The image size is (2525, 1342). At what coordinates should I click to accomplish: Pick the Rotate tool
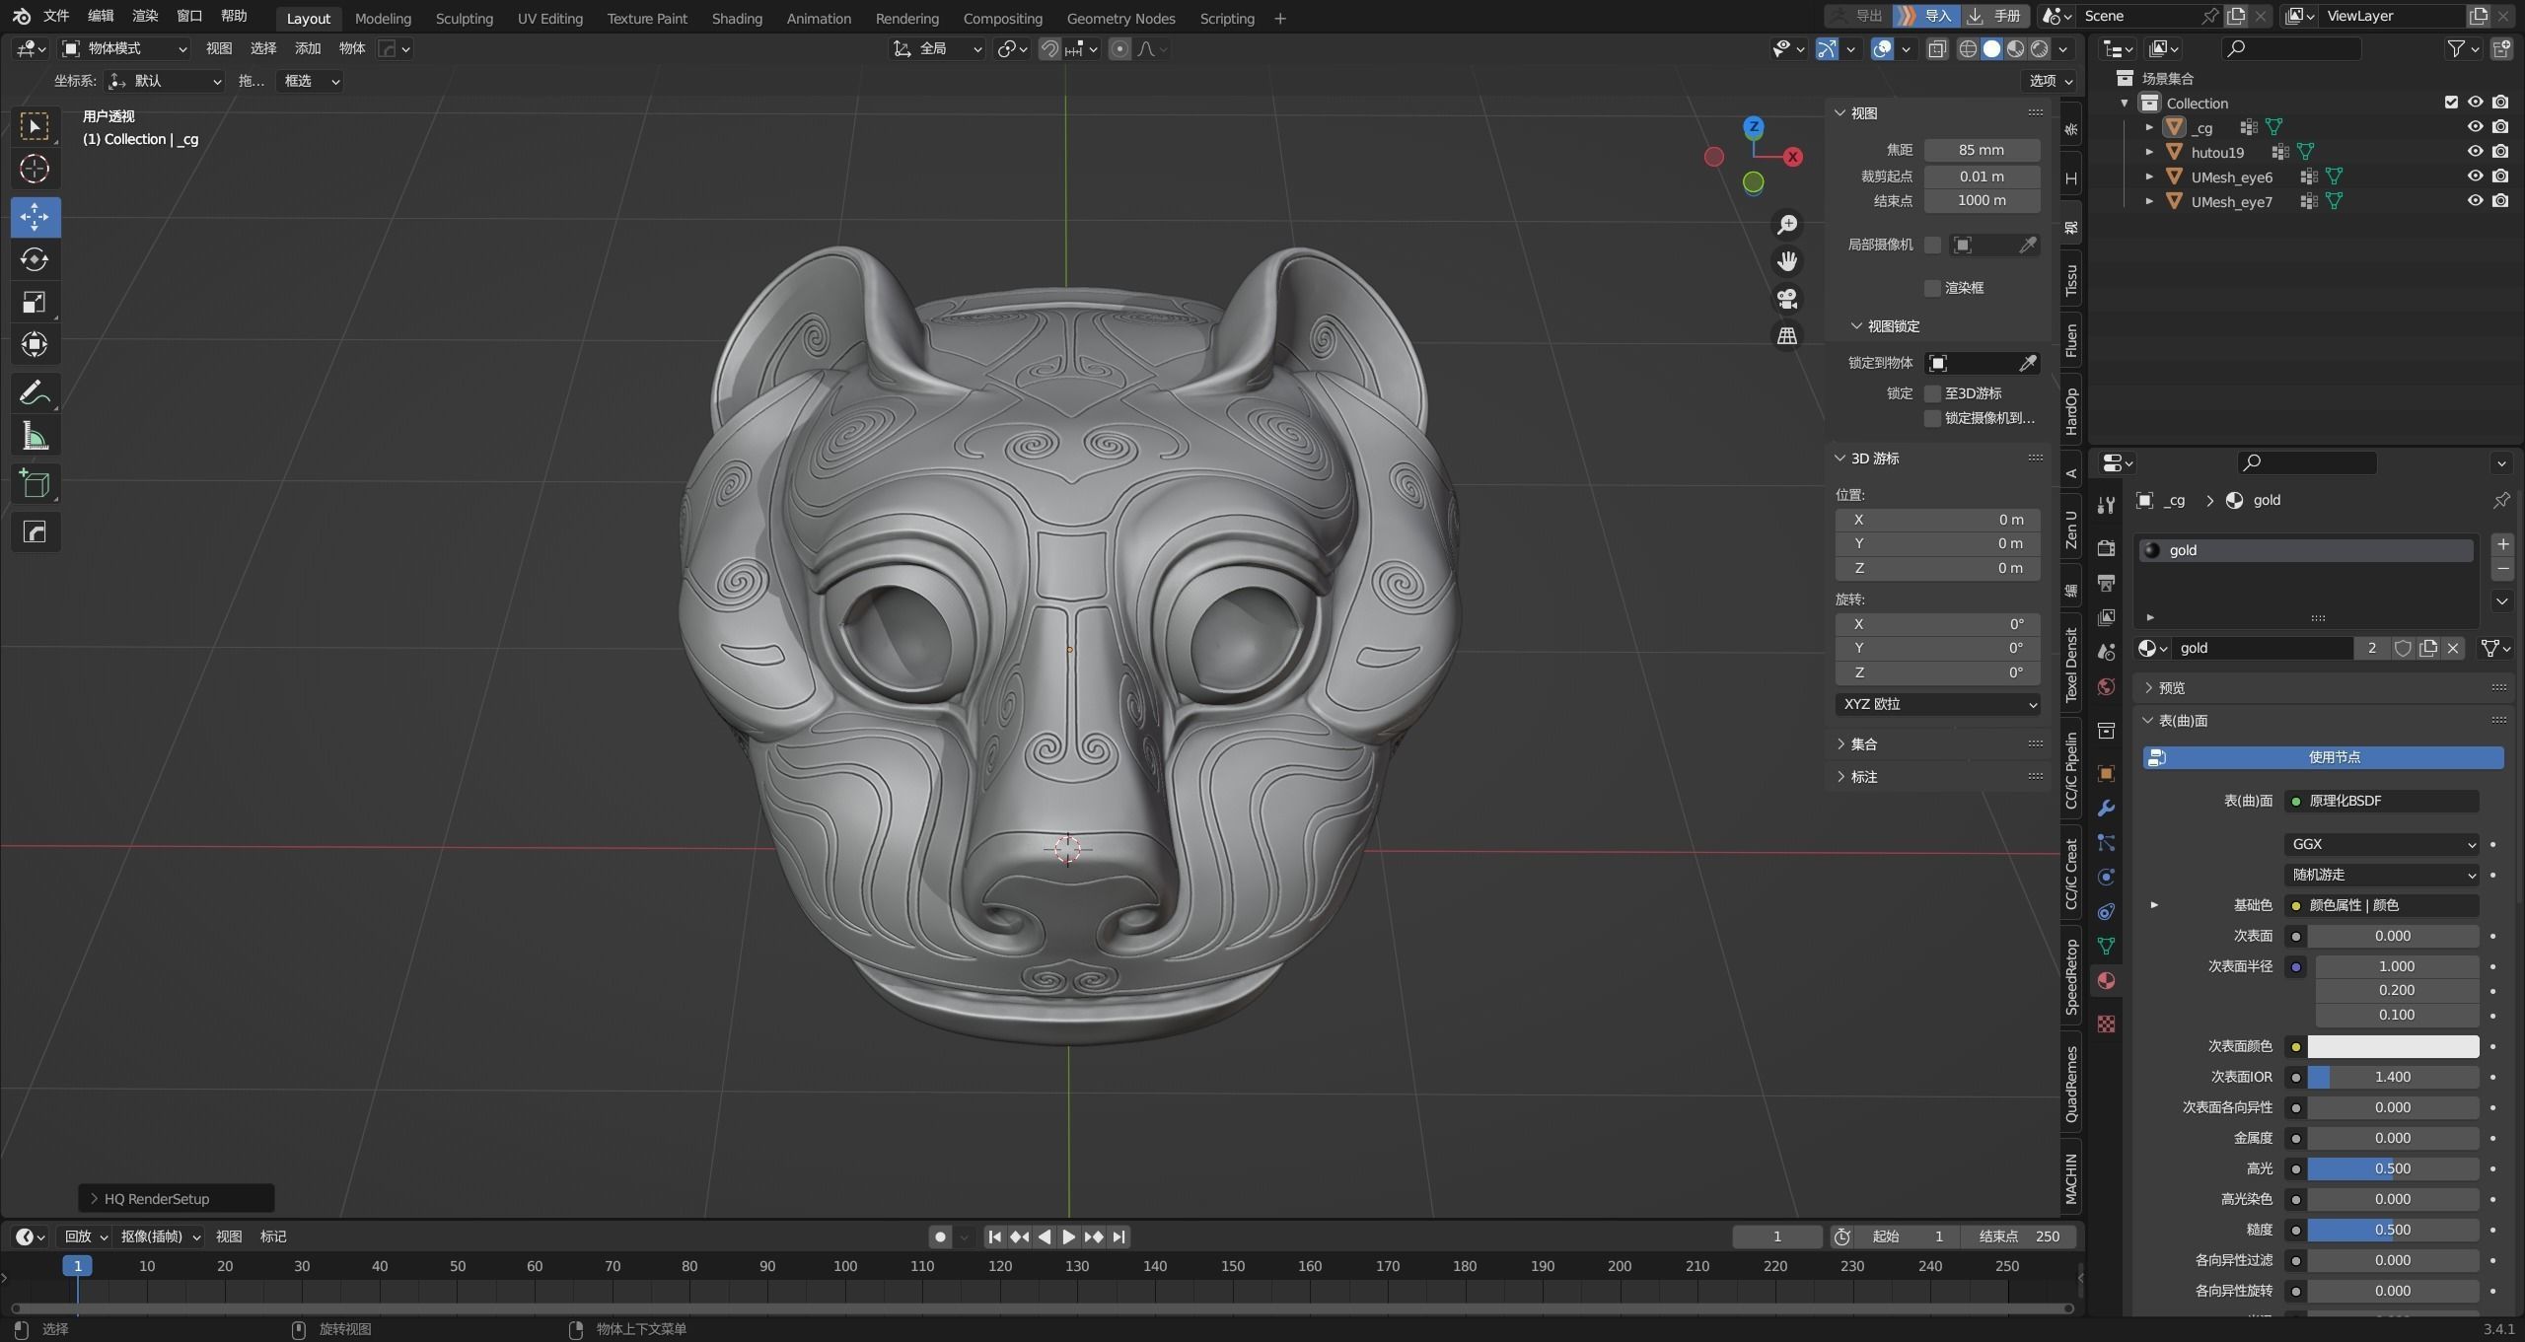click(x=35, y=259)
